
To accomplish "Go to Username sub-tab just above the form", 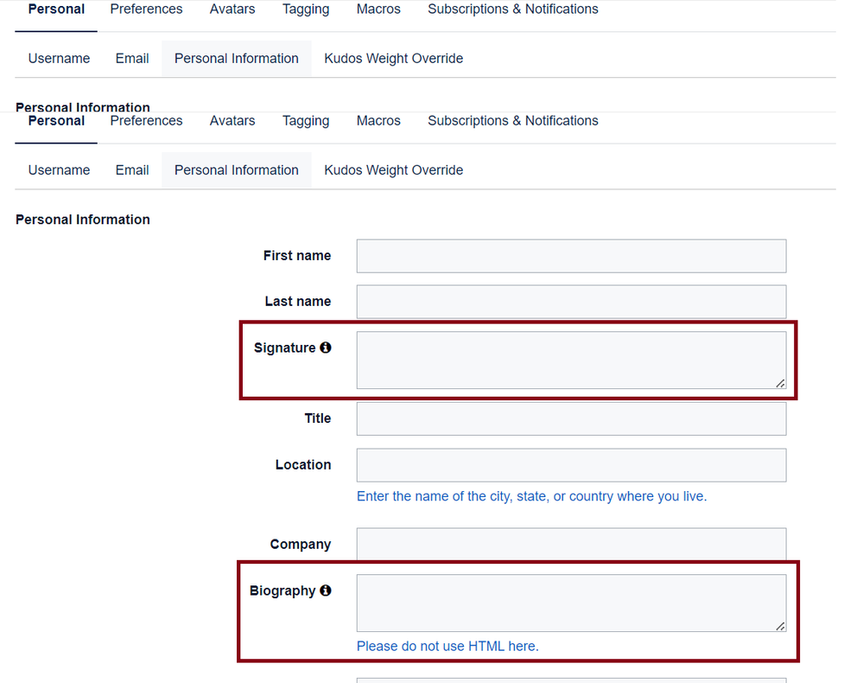I will (x=59, y=170).
